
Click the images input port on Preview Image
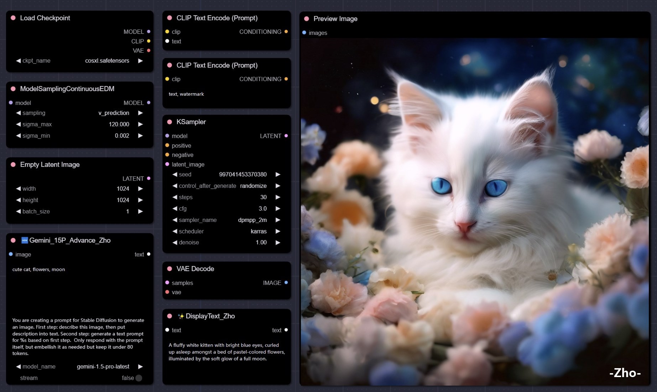click(304, 33)
